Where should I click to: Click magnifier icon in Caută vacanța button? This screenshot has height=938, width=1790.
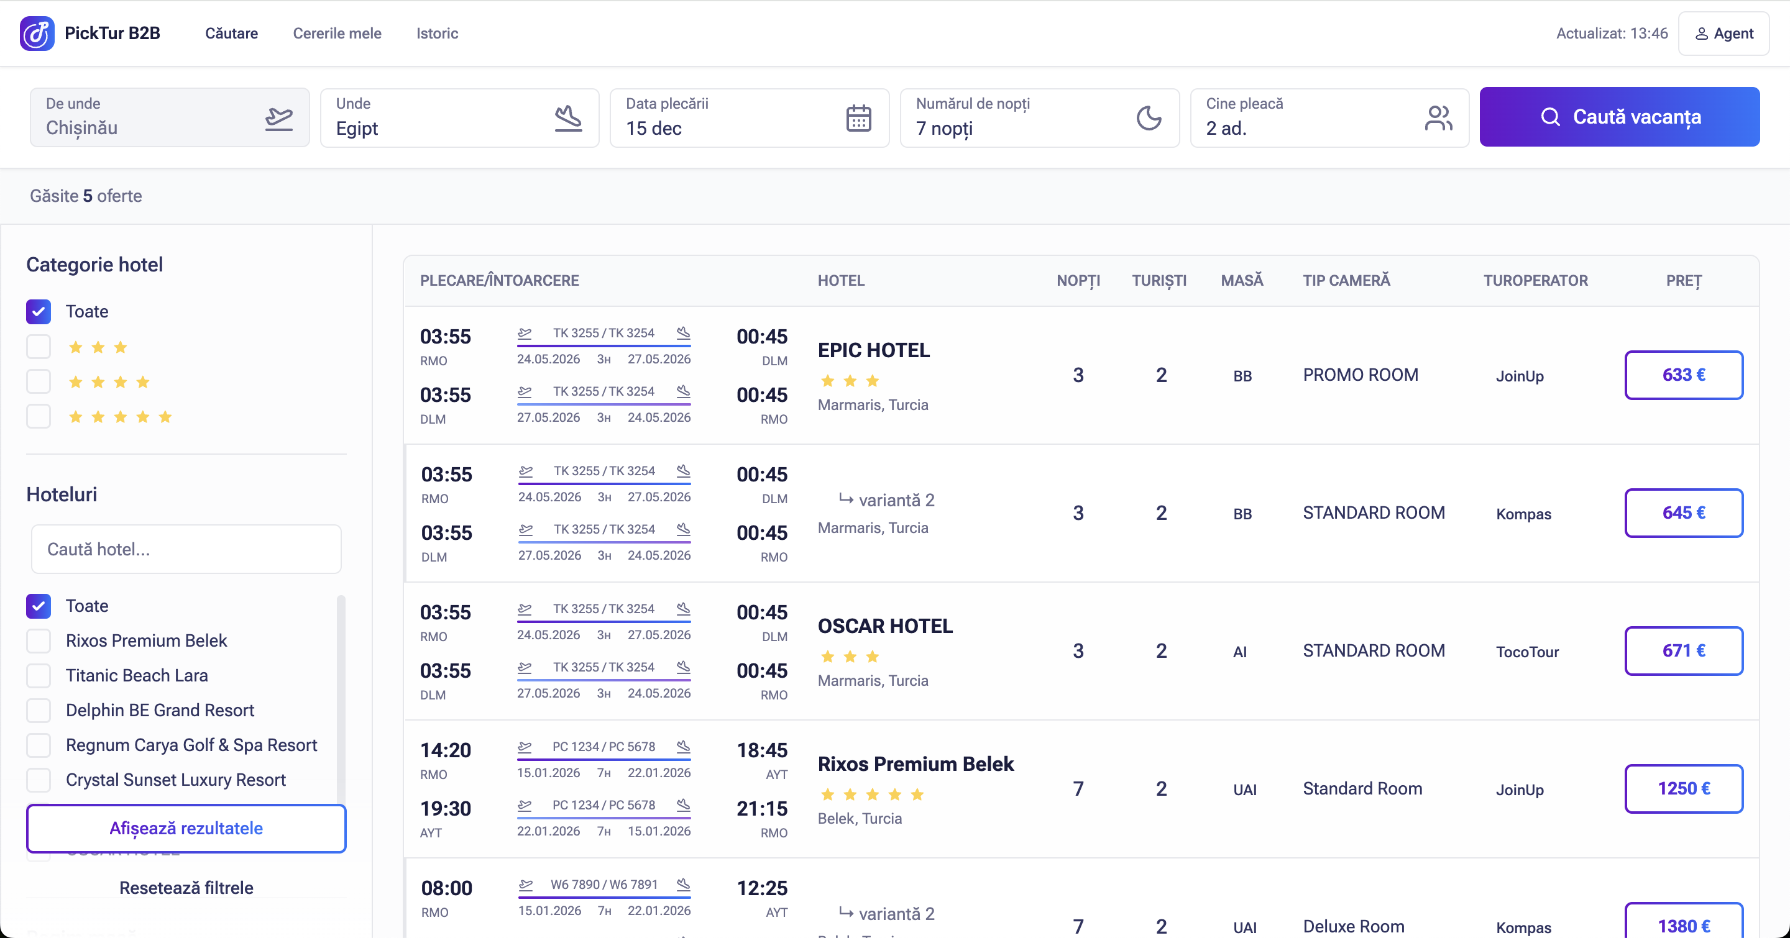[x=1550, y=117]
